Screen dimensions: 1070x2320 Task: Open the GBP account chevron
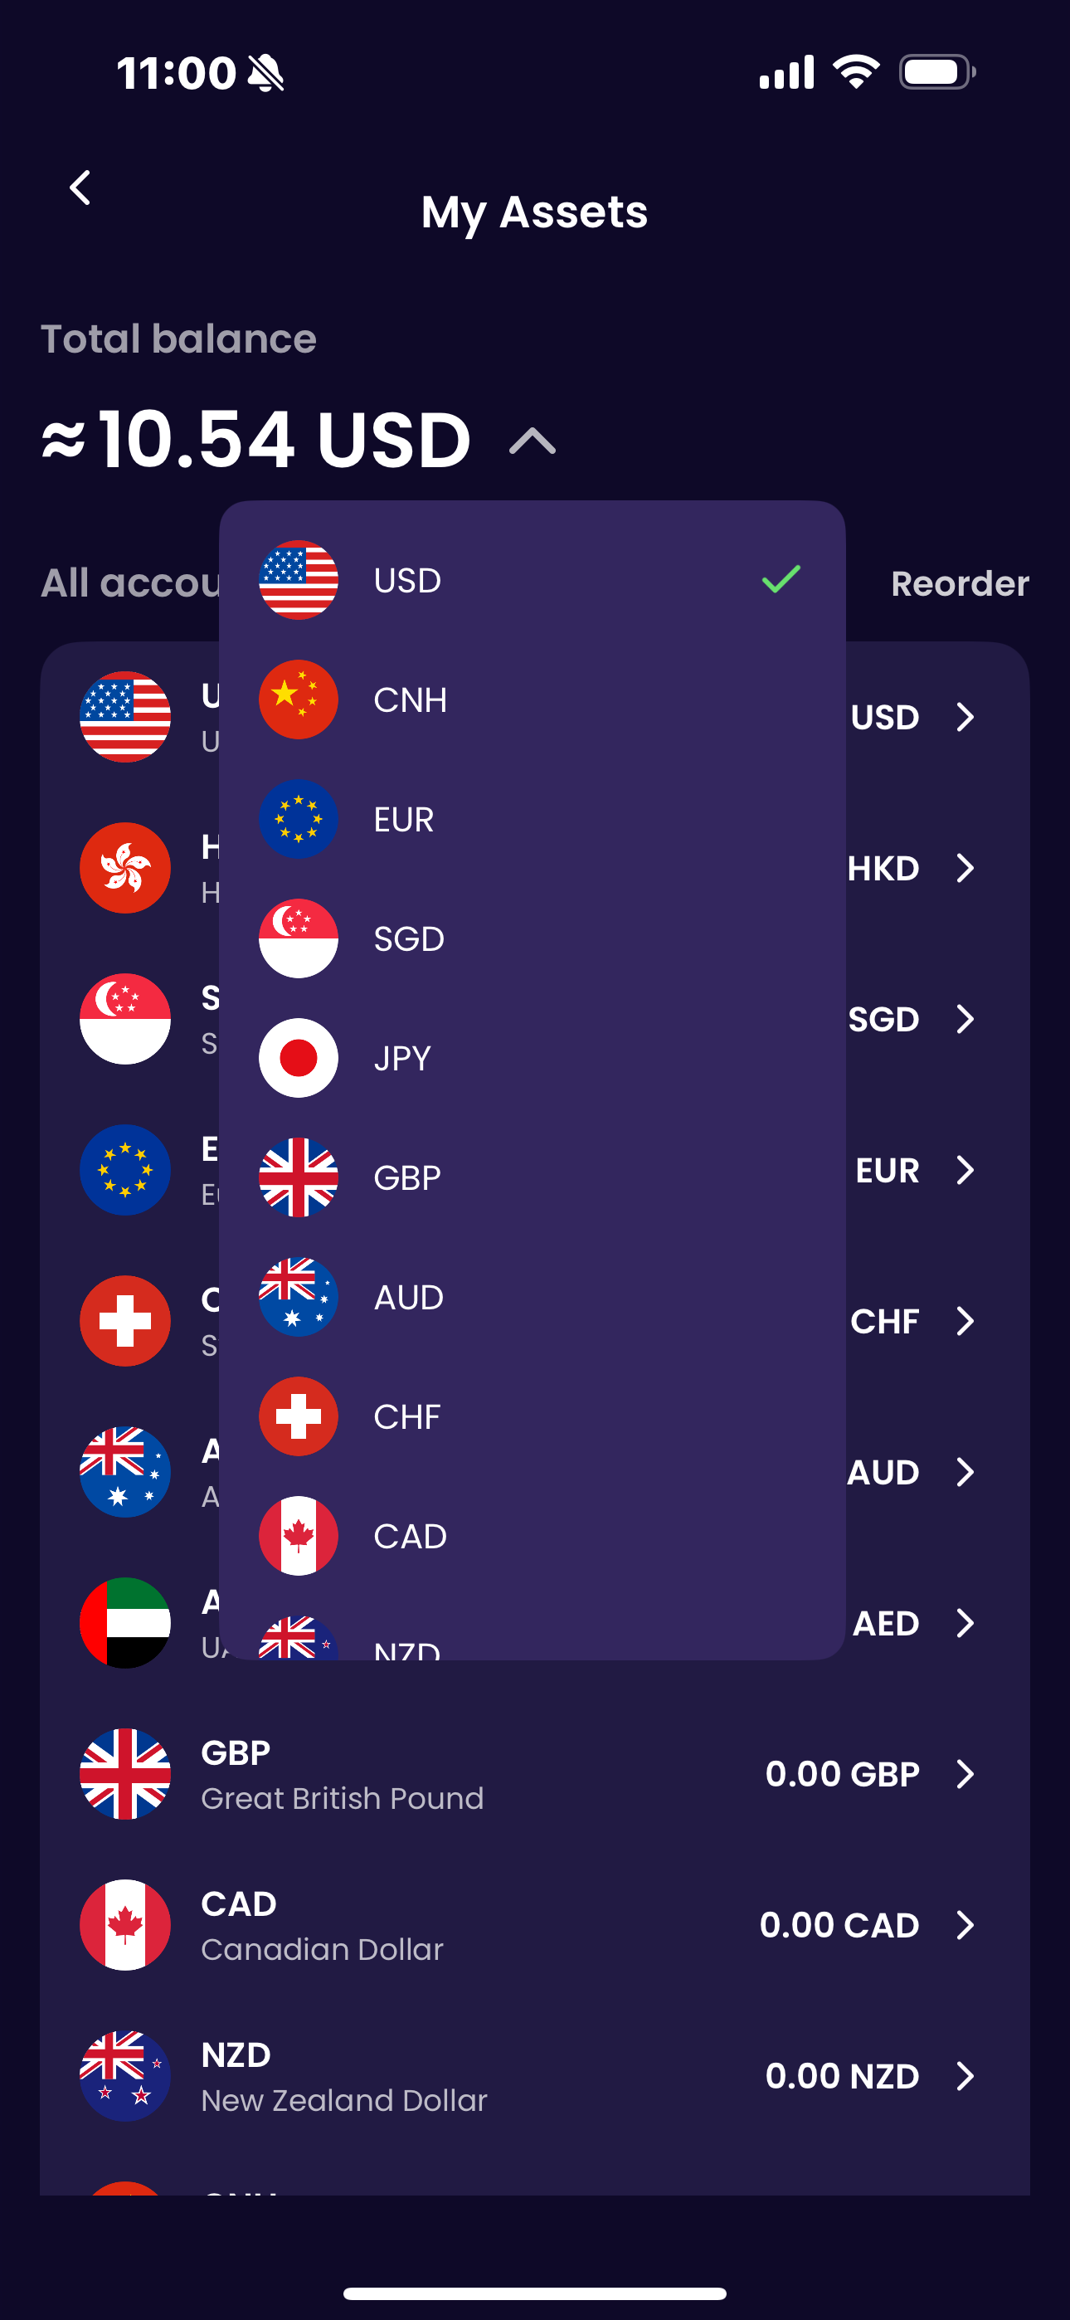[x=965, y=1774]
